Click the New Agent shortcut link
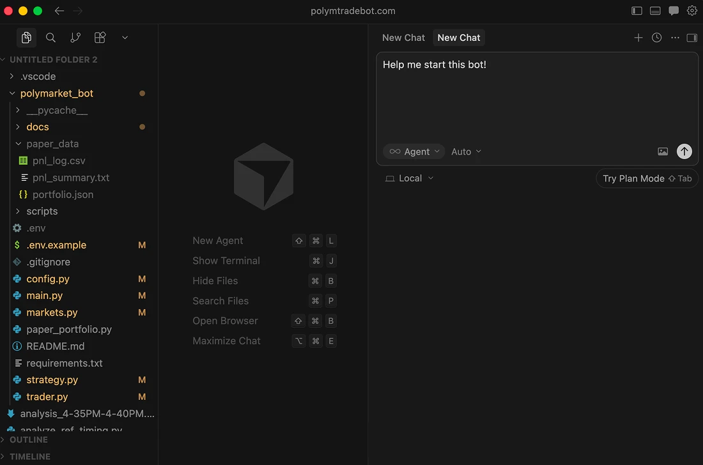This screenshot has width=703, height=465. tap(218, 241)
